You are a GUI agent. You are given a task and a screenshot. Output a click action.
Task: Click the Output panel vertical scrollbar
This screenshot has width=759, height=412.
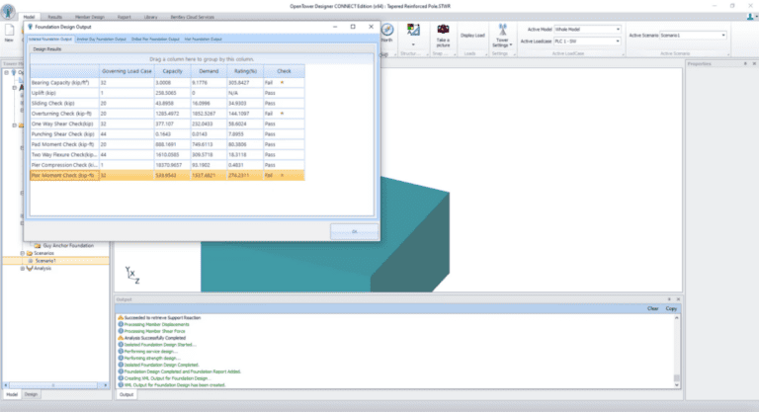tap(676, 351)
